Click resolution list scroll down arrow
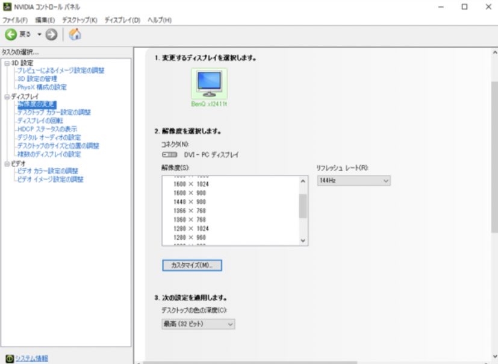The image size is (498, 364). pyautogui.click(x=303, y=240)
